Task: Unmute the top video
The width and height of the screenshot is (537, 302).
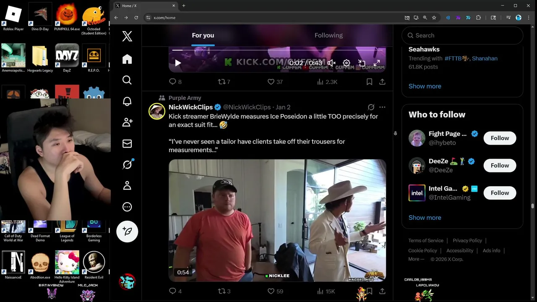Action: pos(331,63)
